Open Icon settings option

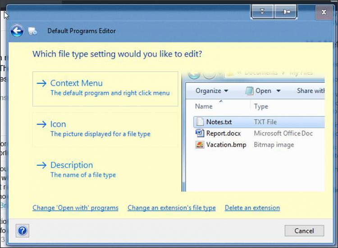[x=105, y=130]
